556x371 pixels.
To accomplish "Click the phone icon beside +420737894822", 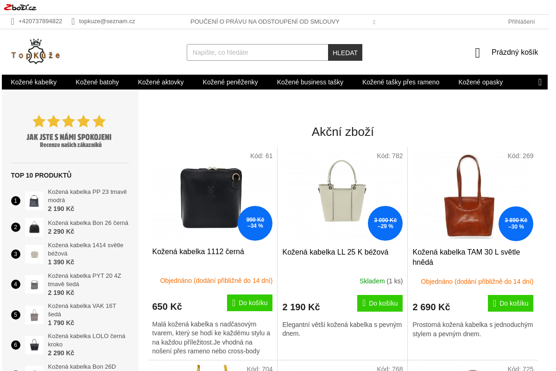I will tap(13, 21).
